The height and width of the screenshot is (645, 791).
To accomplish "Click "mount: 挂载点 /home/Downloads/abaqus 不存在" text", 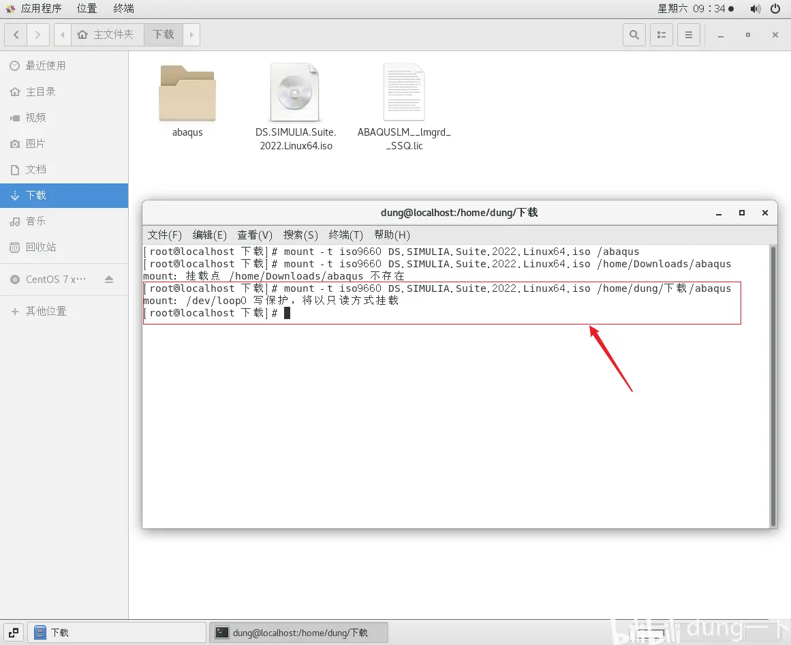I will pyautogui.click(x=274, y=277).
